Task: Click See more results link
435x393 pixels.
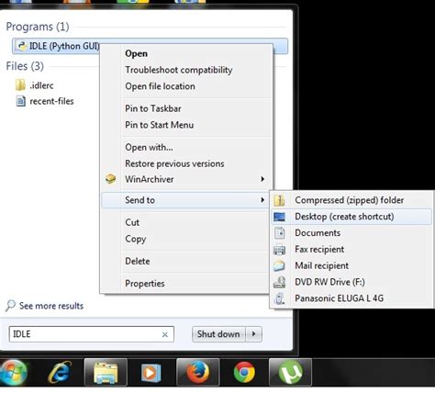Action: tap(51, 306)
